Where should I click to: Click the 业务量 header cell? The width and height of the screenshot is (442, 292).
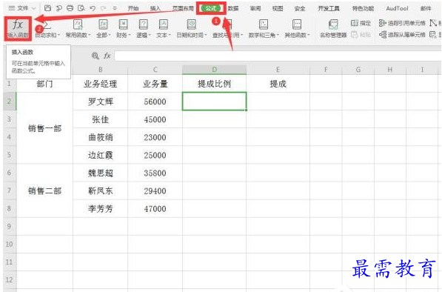(155, 84)
